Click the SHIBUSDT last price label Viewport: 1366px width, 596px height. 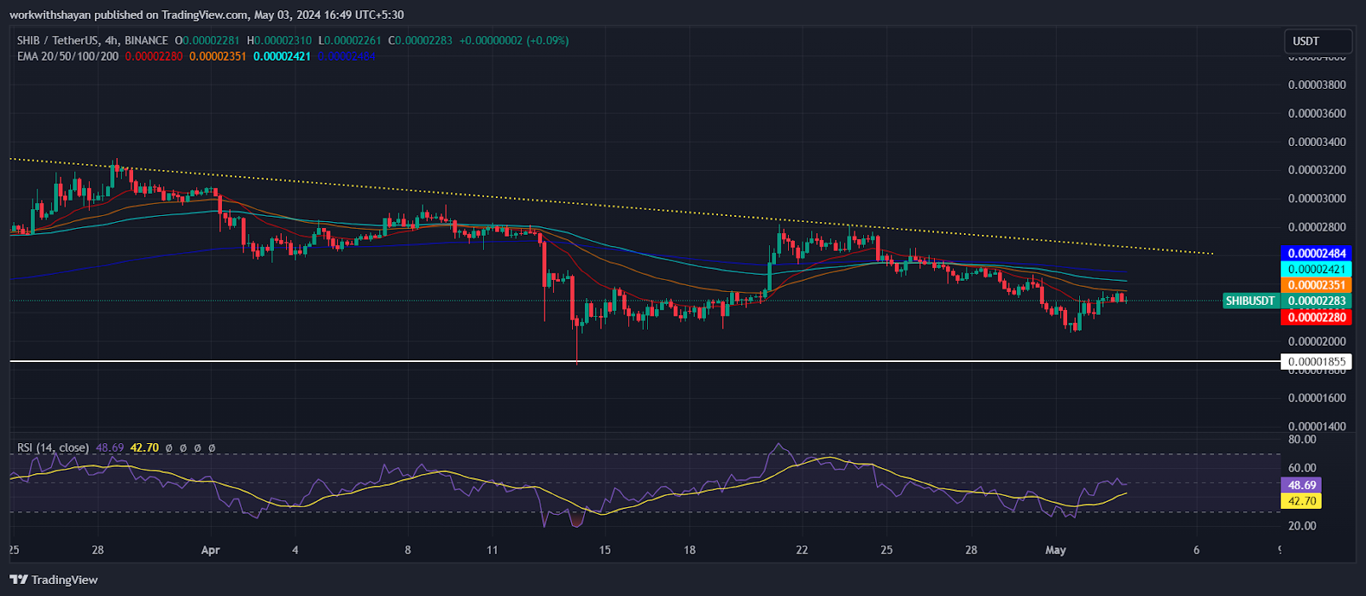click(1251, 301)
